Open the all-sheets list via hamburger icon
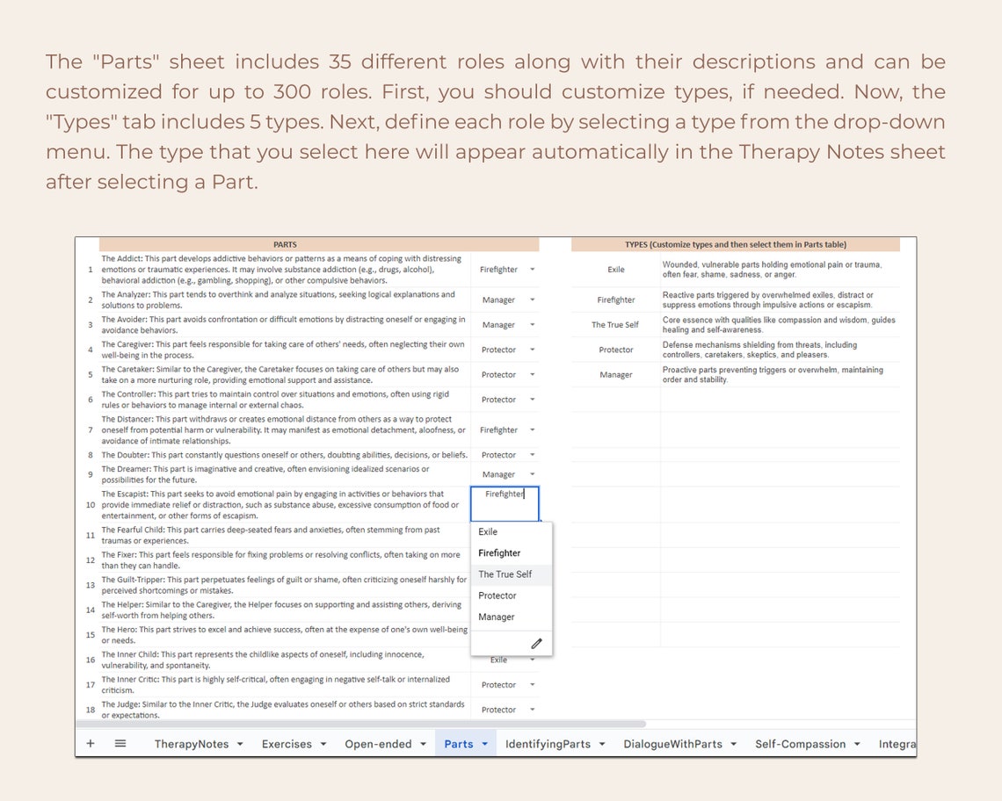The image size is (1002, 801). (x=120, y=743)
